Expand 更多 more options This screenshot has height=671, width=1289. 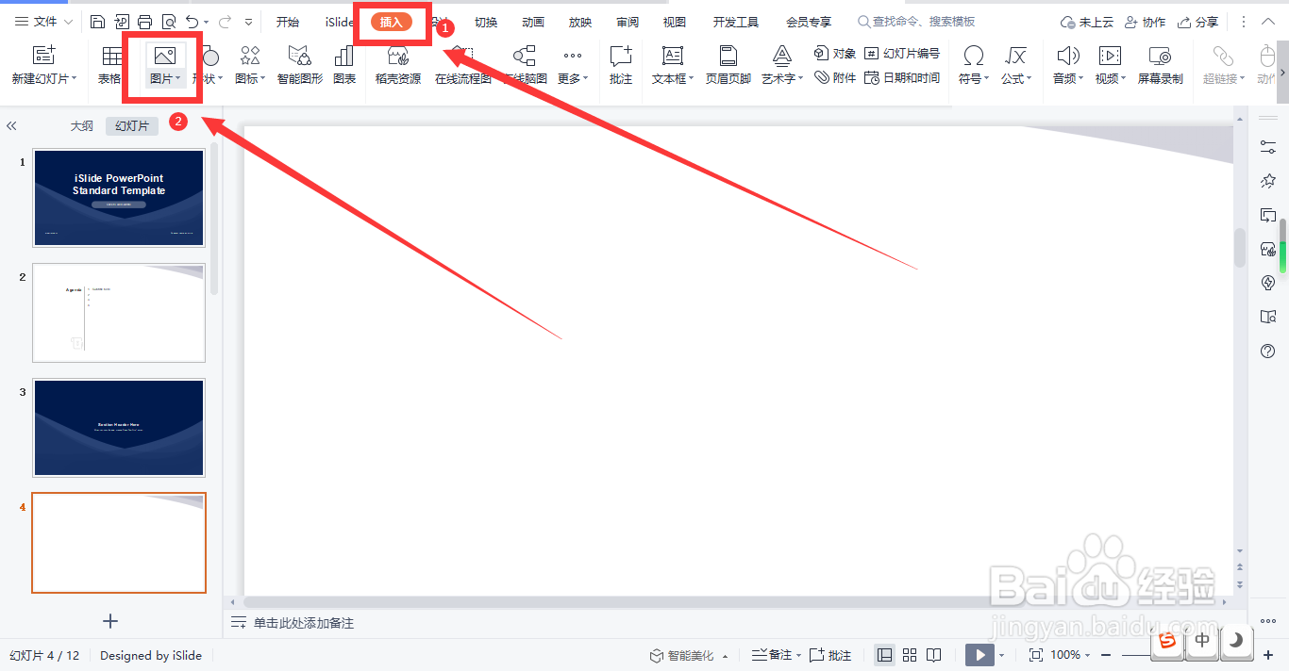(573, 79)
